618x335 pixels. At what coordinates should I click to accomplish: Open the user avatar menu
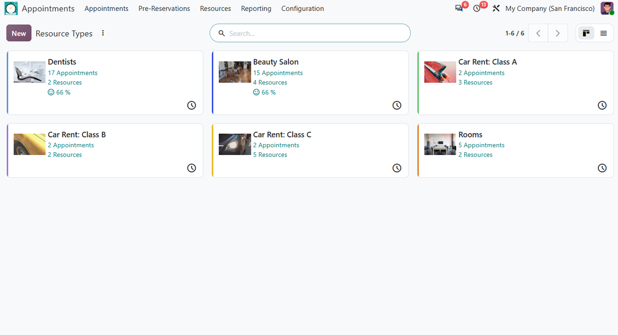point(607,8)
